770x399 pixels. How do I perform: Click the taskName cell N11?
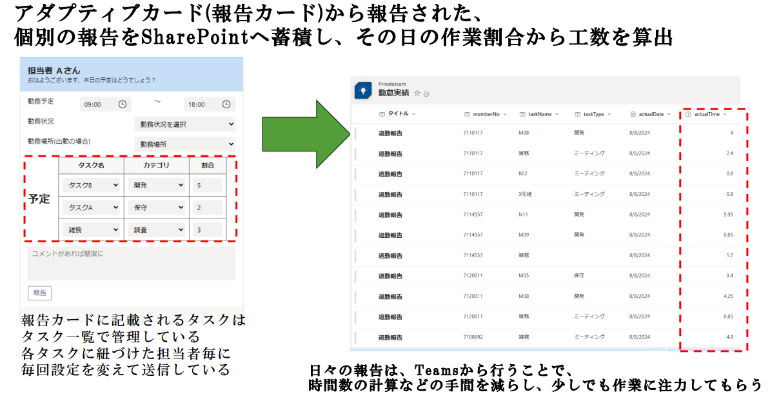coord(523,215)
